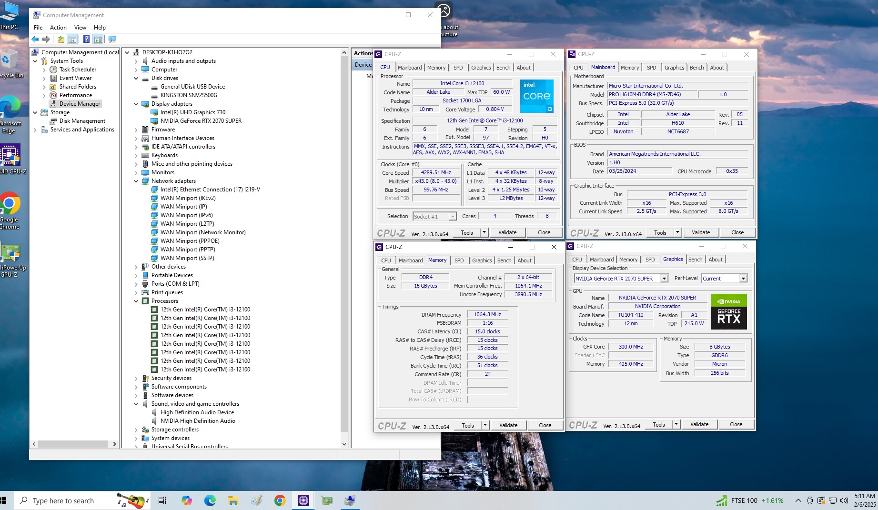This screenshot has width=878, height=510.
Task: Expand Services and Applications in console tree
Action: (35, 130)
